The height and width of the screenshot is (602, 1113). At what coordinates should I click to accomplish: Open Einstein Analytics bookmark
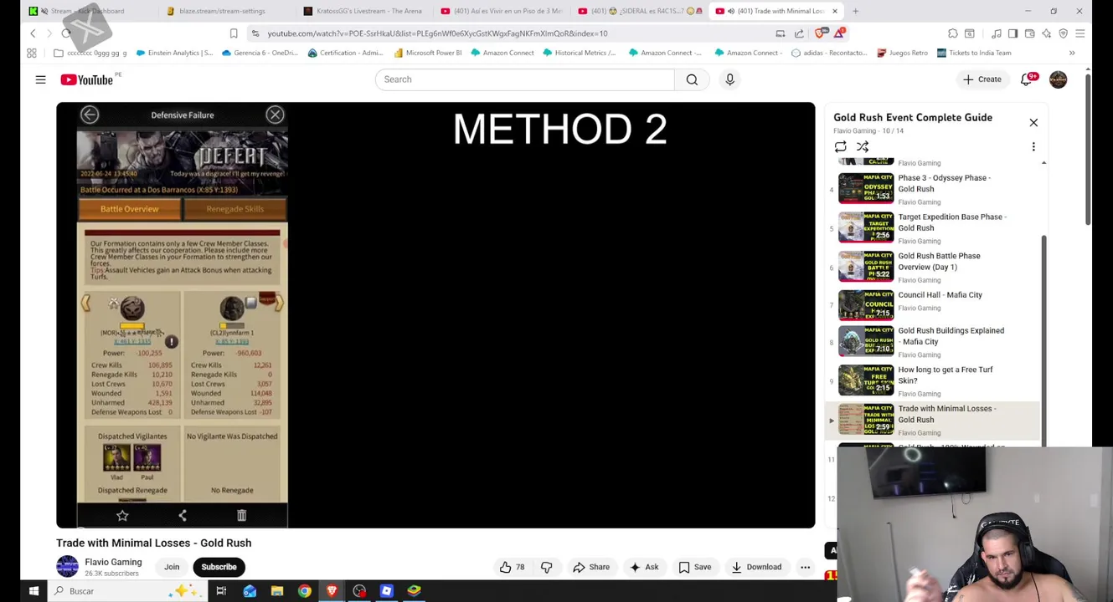click(173, 53)
